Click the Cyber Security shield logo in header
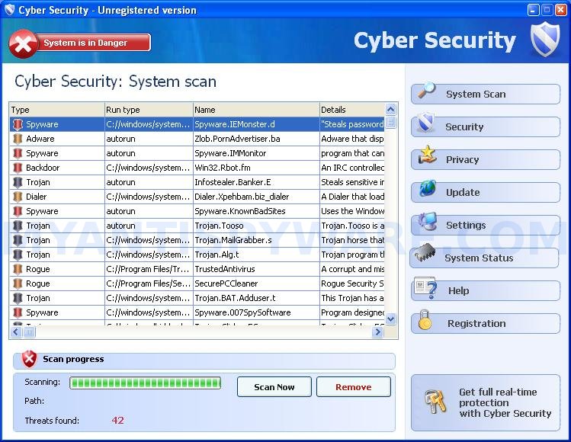Viewport: 571px width, 442px height. pyautogui.click(x=545, y=40)
